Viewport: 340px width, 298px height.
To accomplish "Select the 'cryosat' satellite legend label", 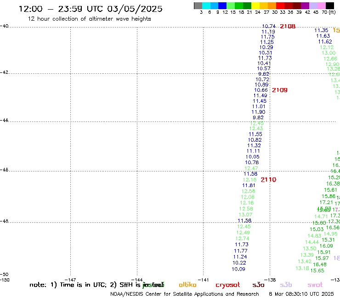I will (x=228, y=285).
